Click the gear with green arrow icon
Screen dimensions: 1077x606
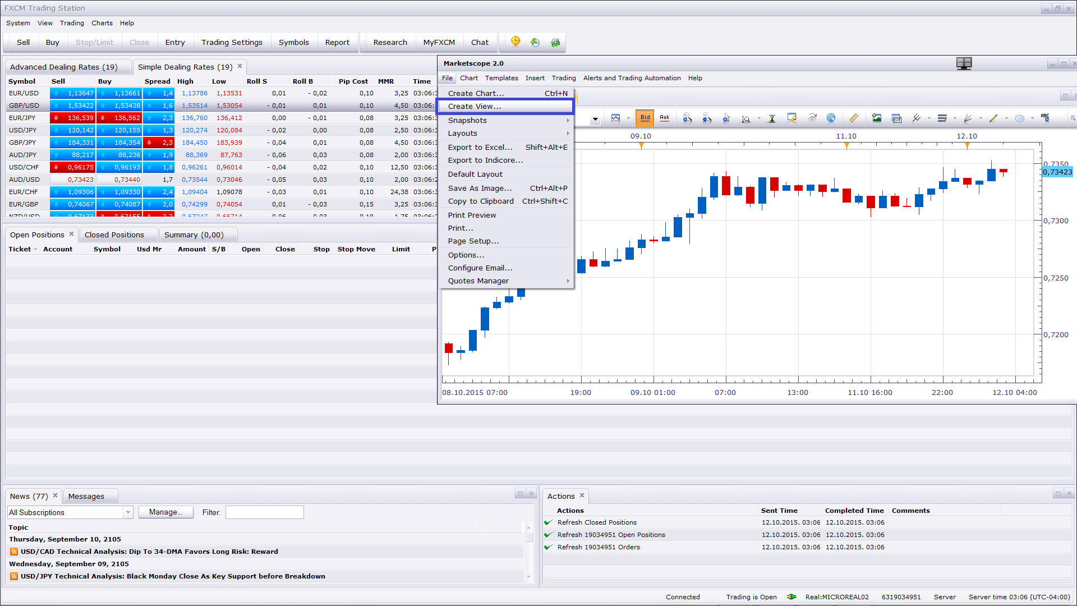coord(555,42)
